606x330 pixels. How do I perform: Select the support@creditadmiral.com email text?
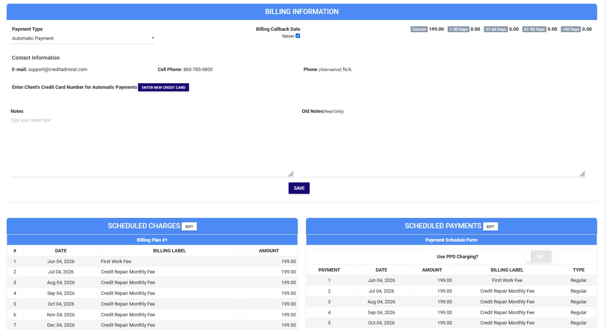coord(58,69)
